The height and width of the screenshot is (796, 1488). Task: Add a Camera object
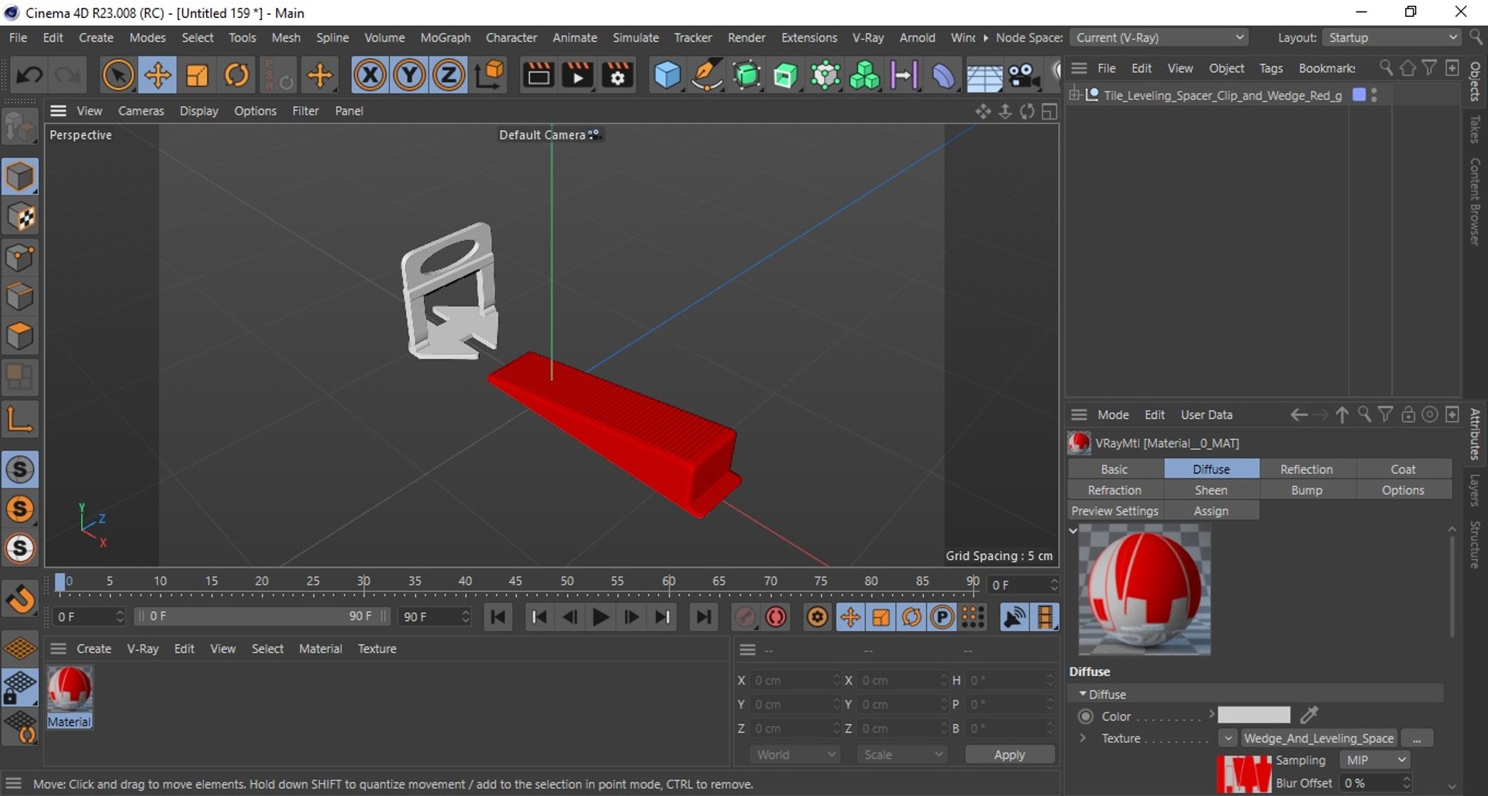tap(1024, 75)
